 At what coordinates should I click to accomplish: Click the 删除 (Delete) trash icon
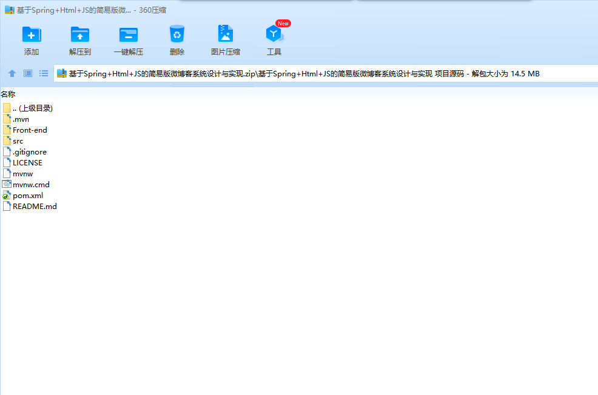tap(177, 34)
